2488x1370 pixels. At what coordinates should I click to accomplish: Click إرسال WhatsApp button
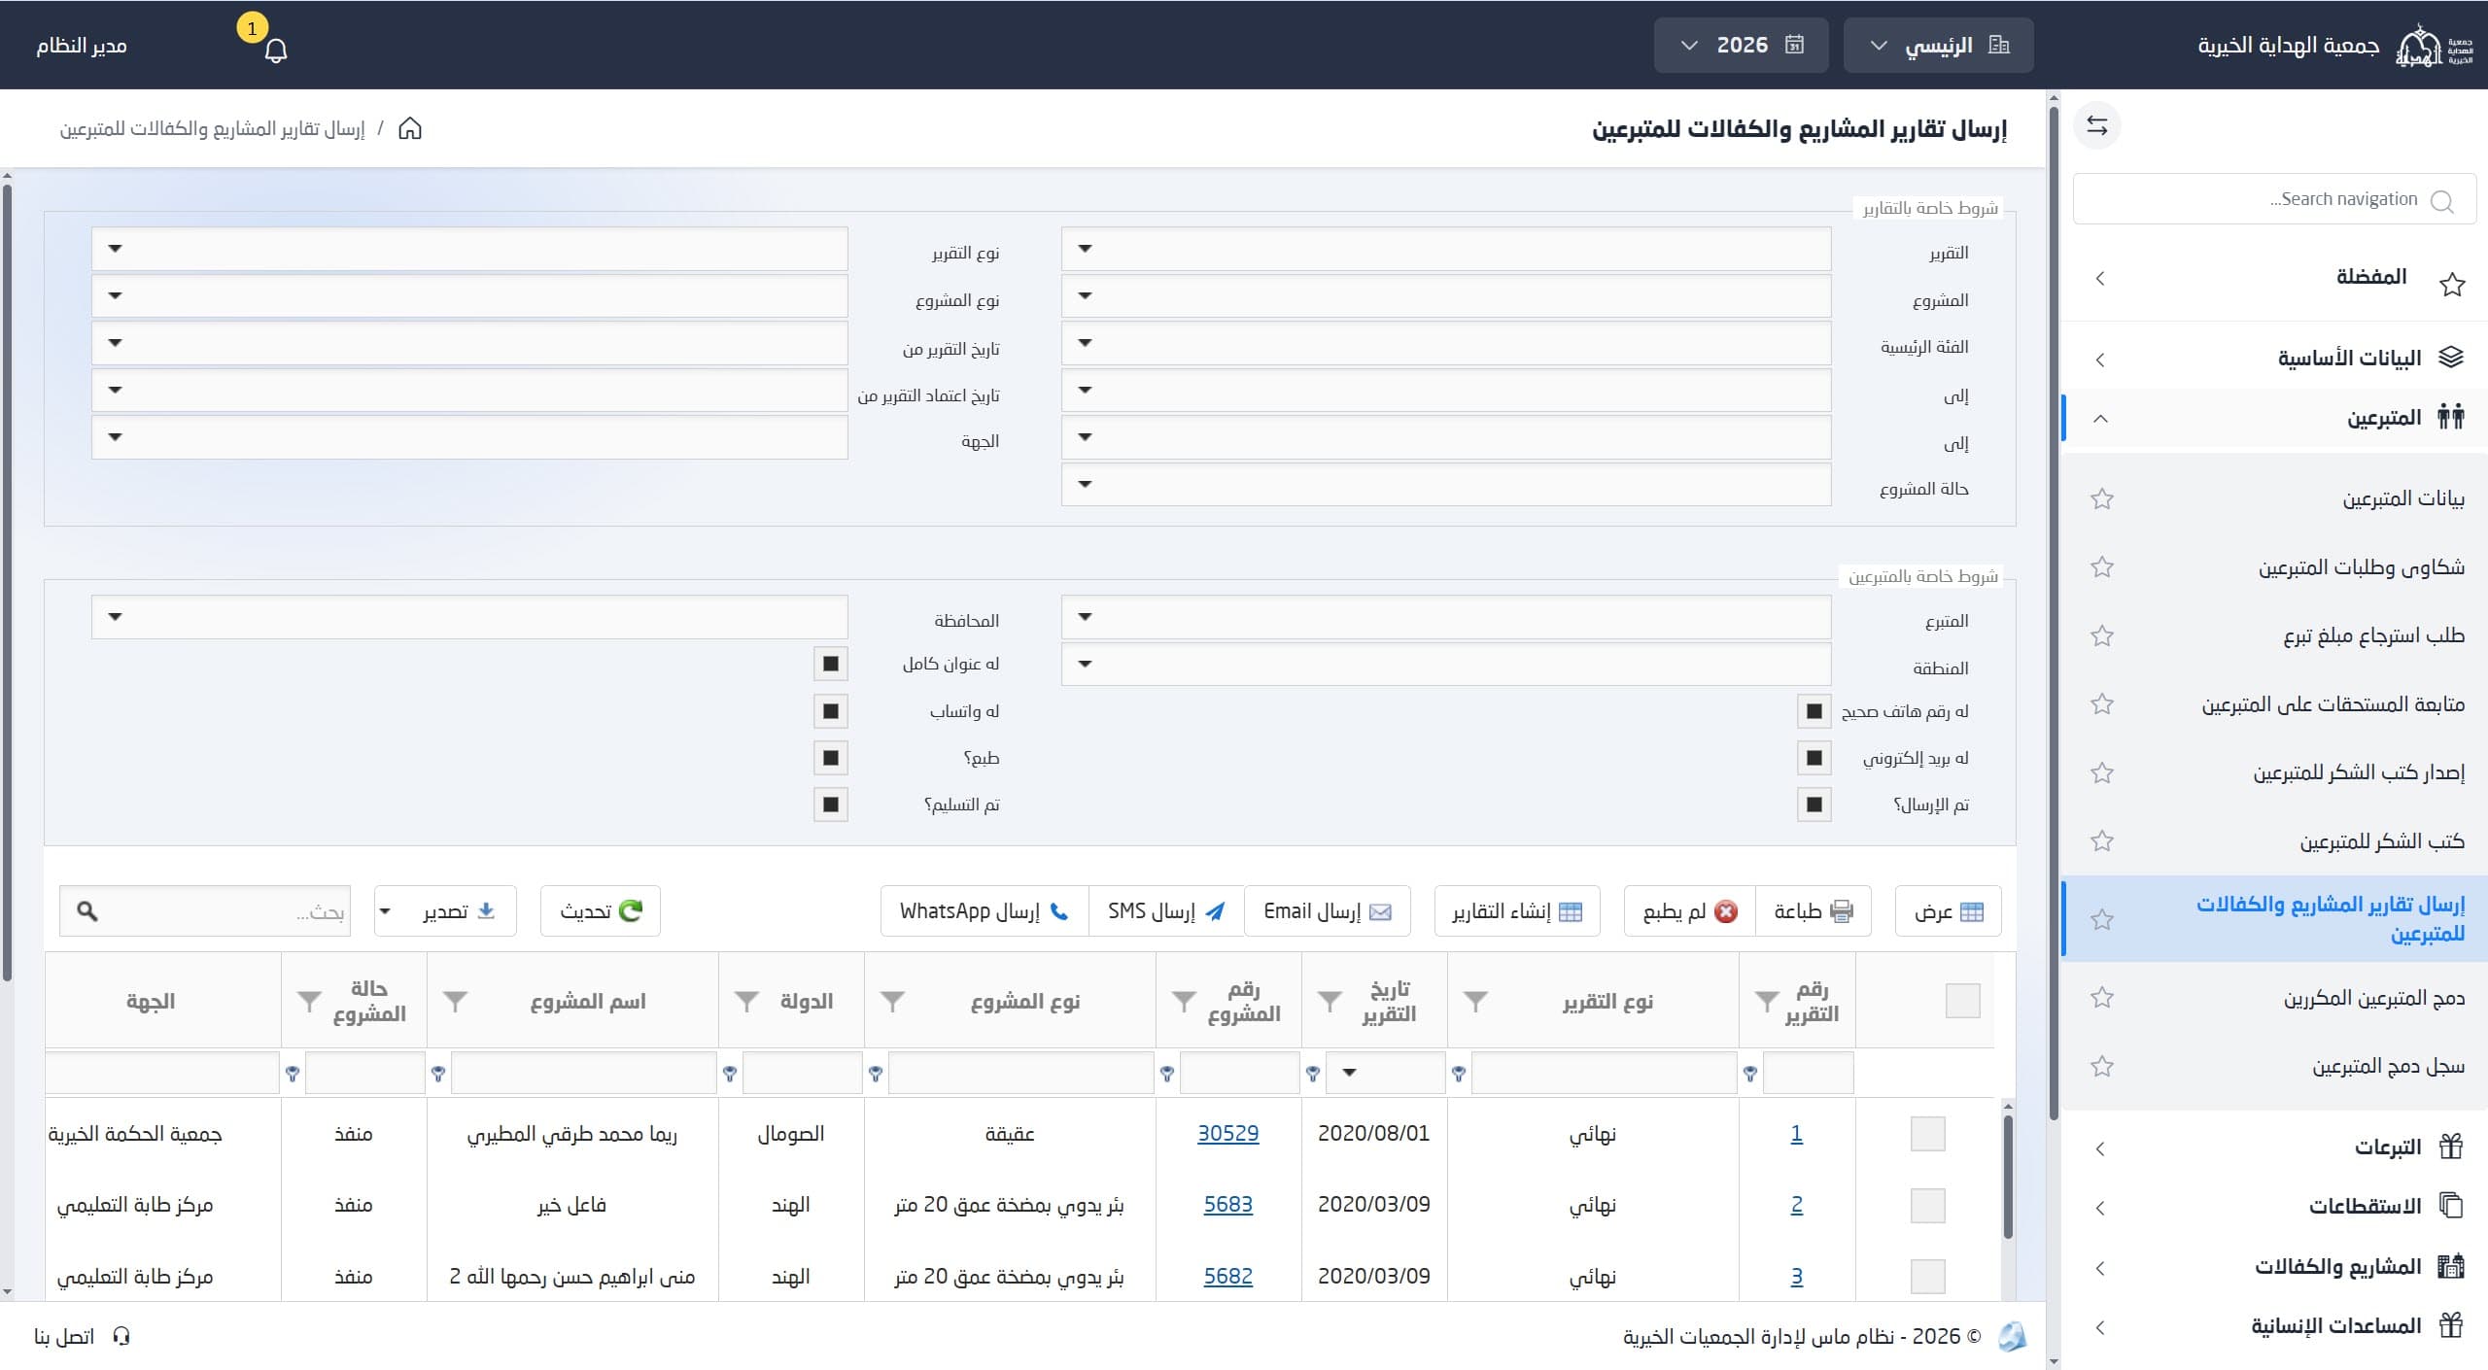click(x=985, y=911)
